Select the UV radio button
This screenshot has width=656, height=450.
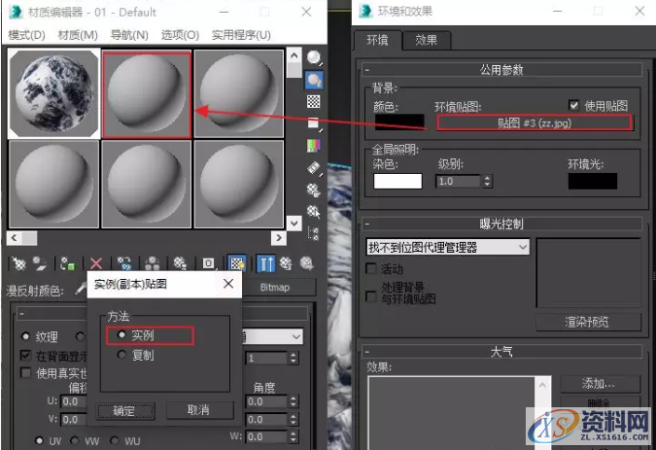tap(39, 440)
